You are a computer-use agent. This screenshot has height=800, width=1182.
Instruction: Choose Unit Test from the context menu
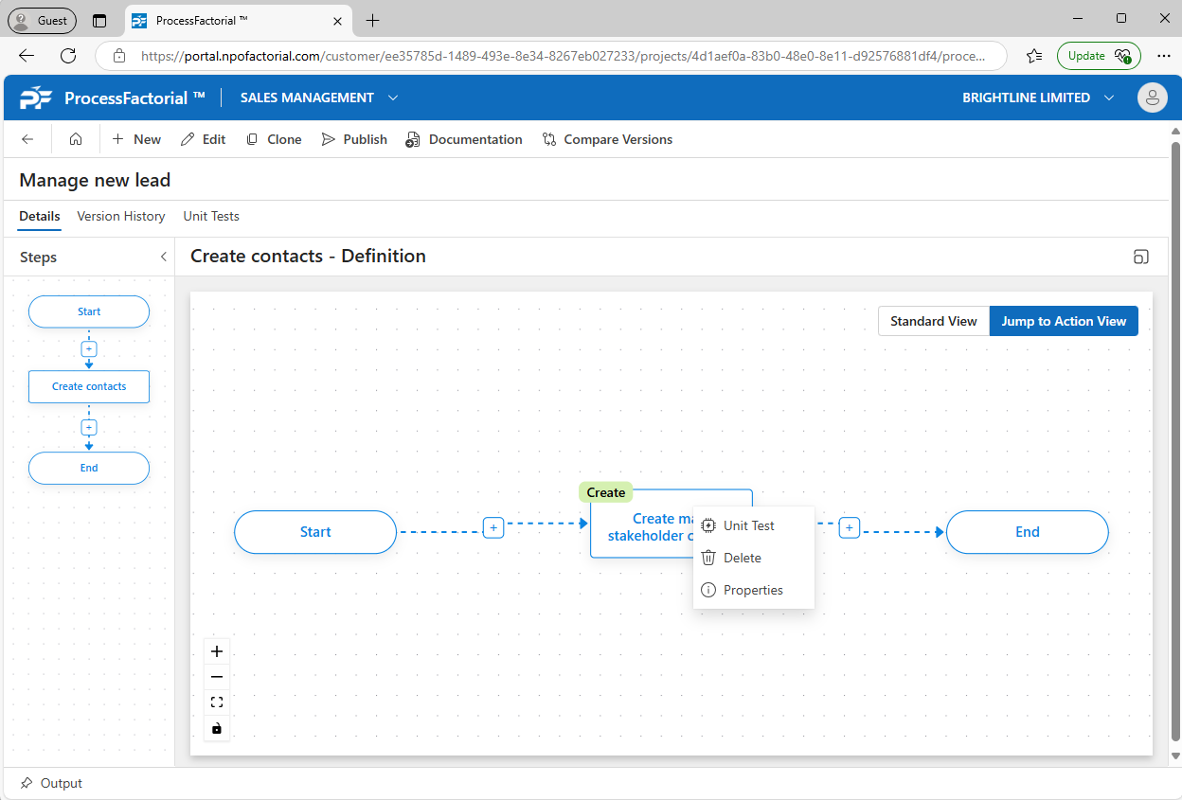point(748,525)
